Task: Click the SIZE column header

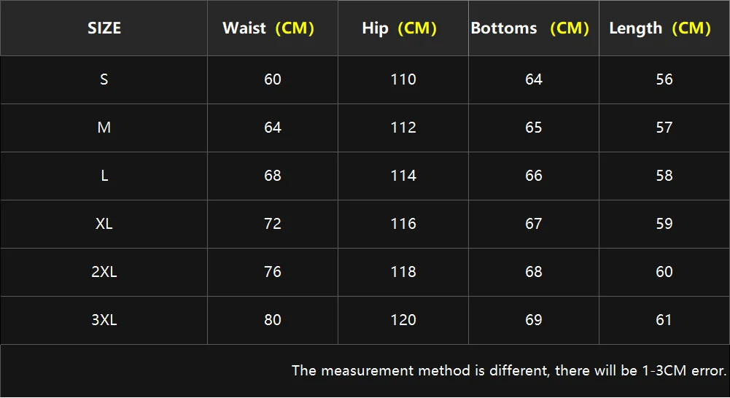Action: click(104, 28)
